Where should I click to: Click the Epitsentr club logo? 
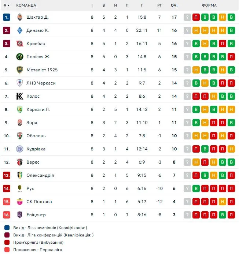click(20, 215)
